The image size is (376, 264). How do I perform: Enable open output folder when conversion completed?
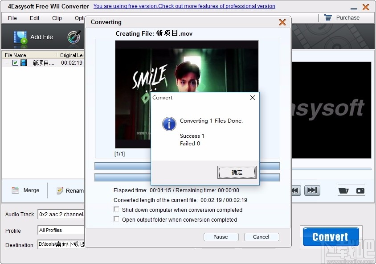(116, 219)
